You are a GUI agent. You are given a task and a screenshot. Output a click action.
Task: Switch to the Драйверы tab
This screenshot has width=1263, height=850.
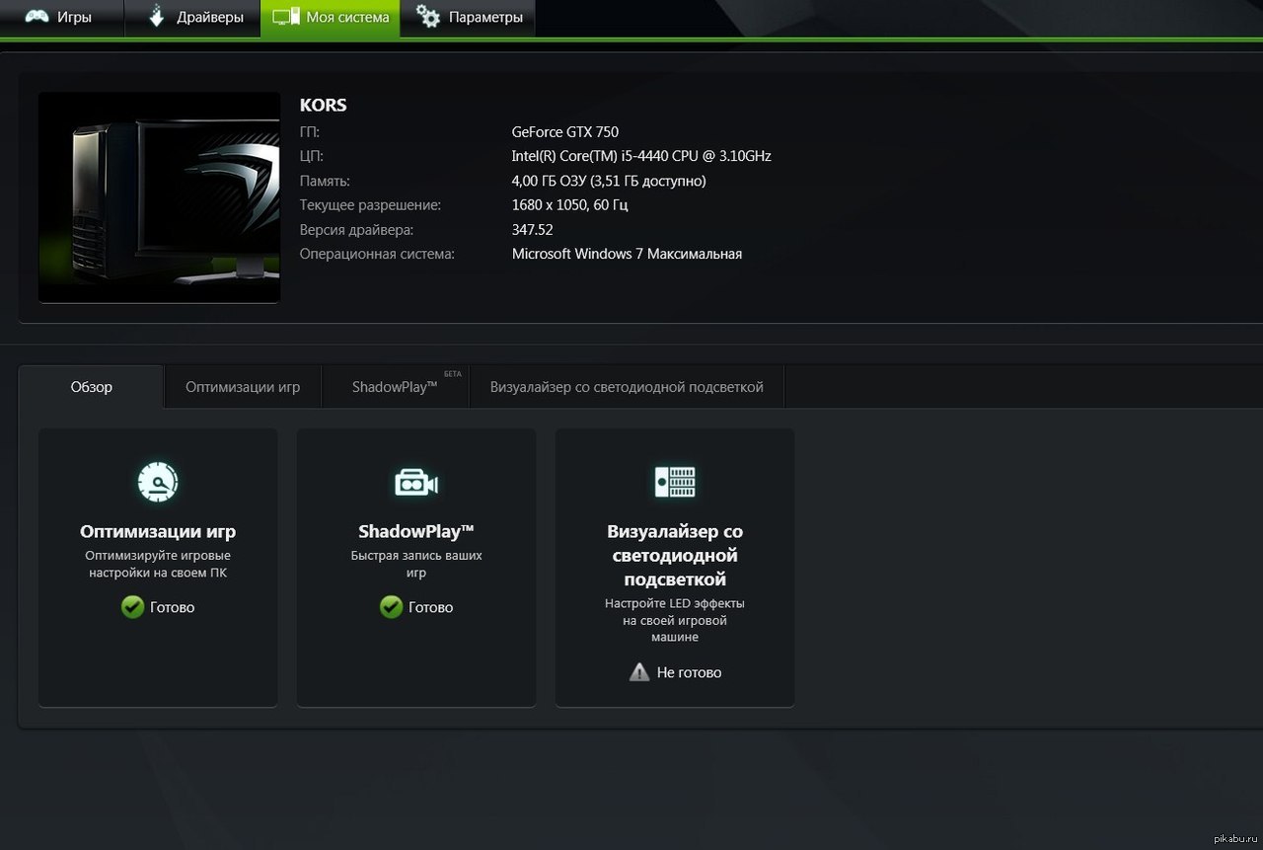click(193, 18)
